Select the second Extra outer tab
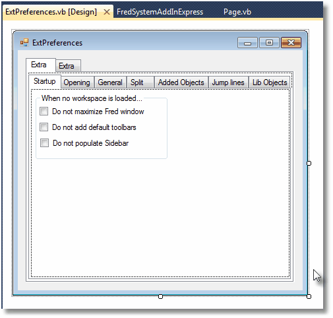Image resolution: width=333 pixels, height=318 pixels. coord(68,66)
